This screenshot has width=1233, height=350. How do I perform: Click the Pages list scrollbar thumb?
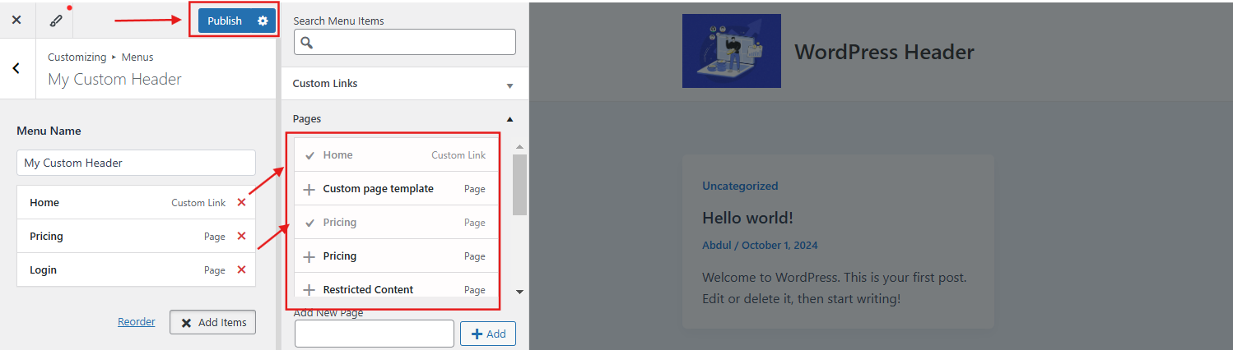519,183
